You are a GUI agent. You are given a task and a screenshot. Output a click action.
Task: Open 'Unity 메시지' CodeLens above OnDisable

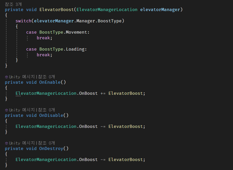pos(22,110)
